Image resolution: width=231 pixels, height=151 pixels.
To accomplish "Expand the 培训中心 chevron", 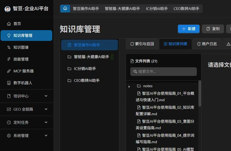I will (46, 96).
